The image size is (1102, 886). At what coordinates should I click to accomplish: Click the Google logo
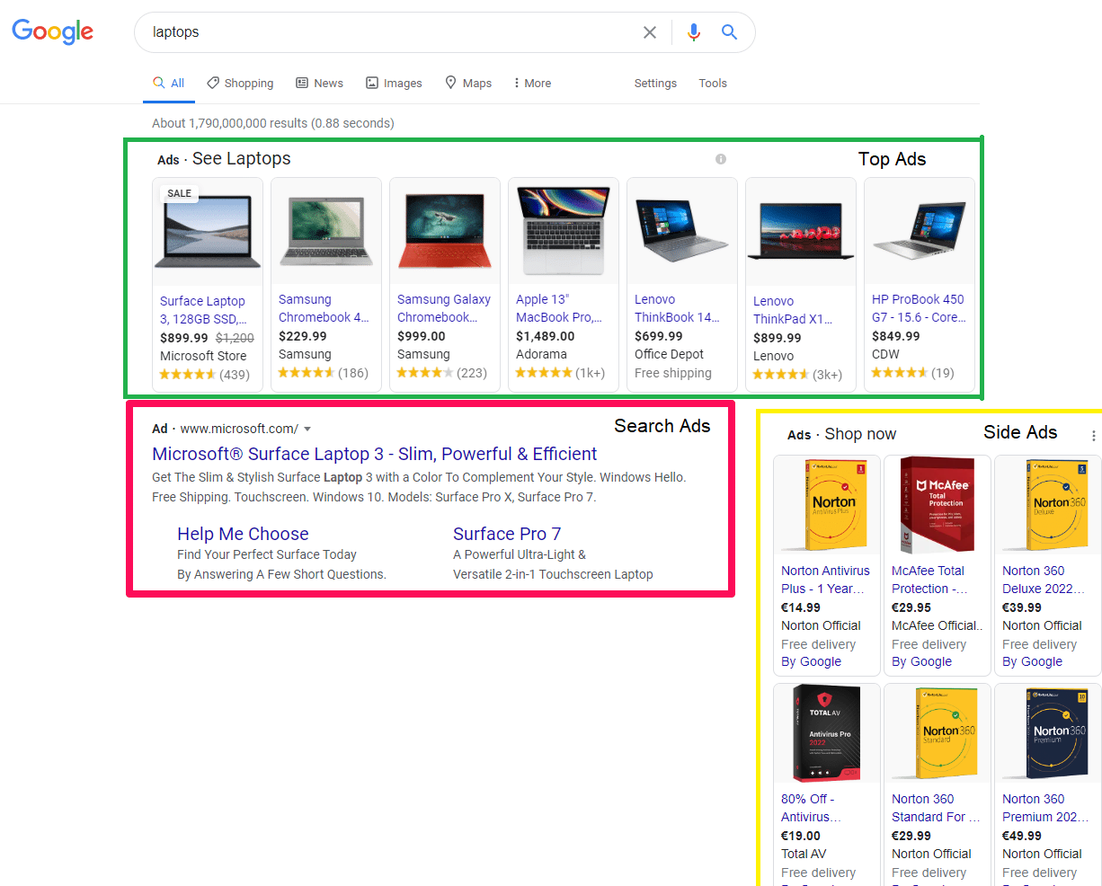[x=53, y=32]
